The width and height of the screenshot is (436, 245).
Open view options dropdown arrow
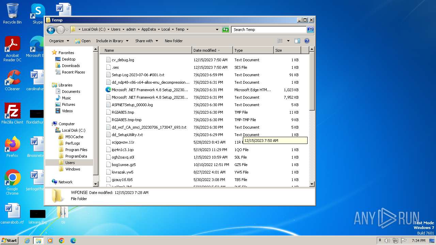click(288, 41)
